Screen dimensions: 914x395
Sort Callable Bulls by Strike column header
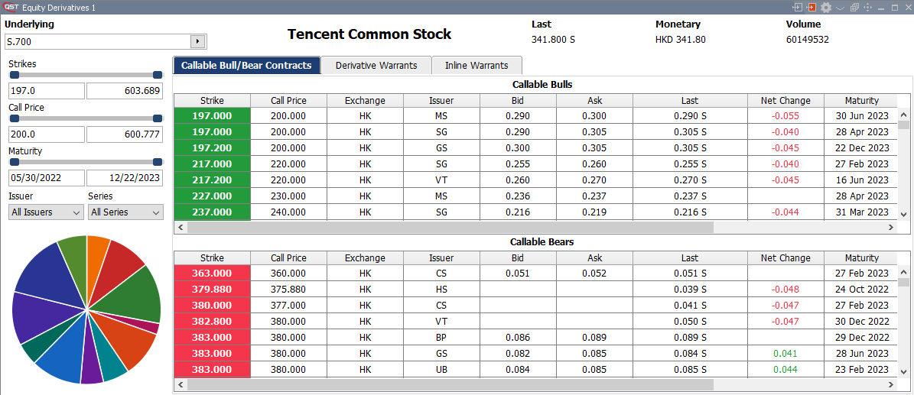(x=212, y=100)
